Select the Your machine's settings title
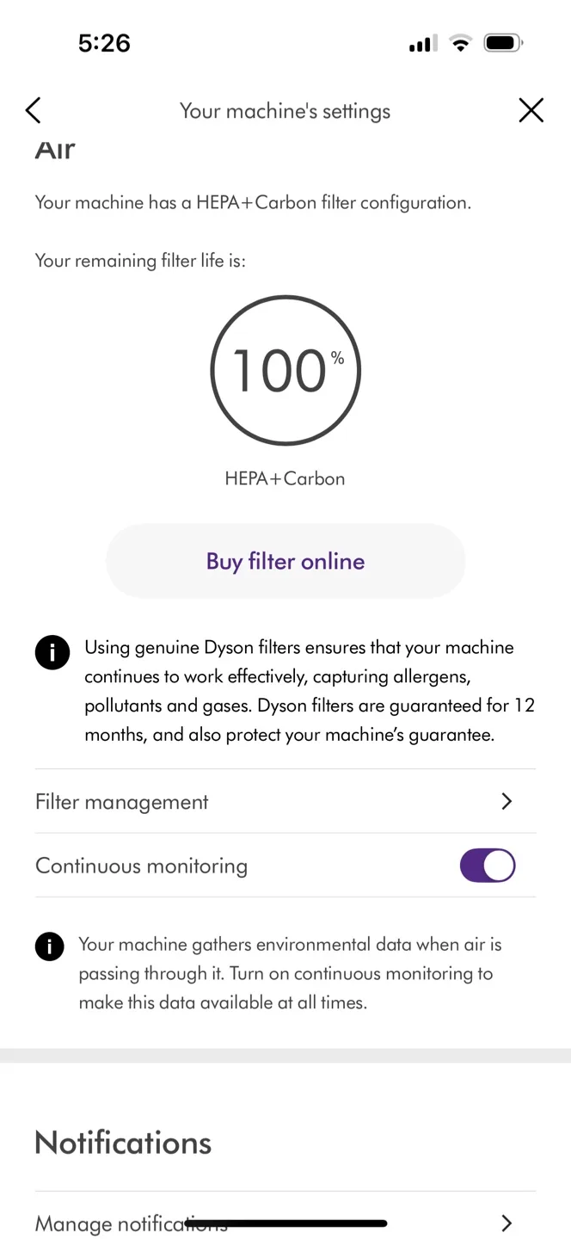Viewport: 571px width, 1239px height. [285, 110]
